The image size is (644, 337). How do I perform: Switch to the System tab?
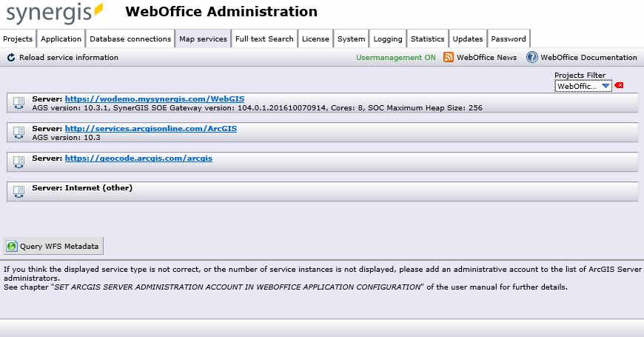coord(351,39)
